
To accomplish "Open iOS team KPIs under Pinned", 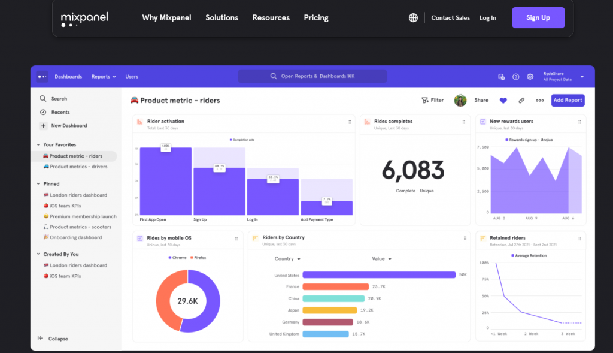I will point(65,206).
